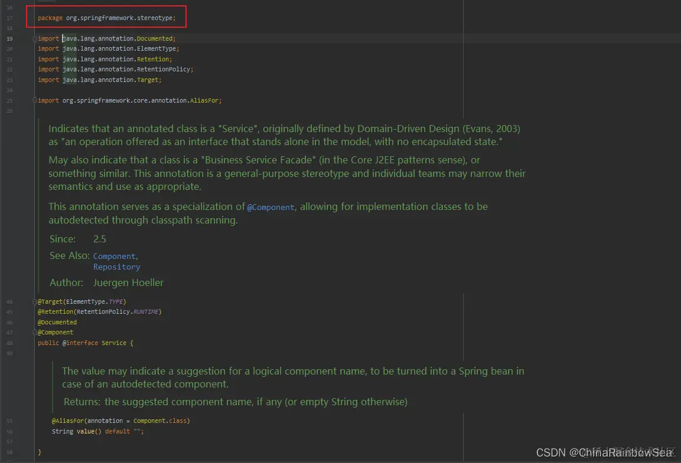Click the @Retention(RetentionPolicy.RUNTIME) annotation
681x463 pixels.
click(x=99, y=311)
